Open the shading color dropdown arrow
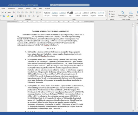The image size is (138, 115). (35, 16)
